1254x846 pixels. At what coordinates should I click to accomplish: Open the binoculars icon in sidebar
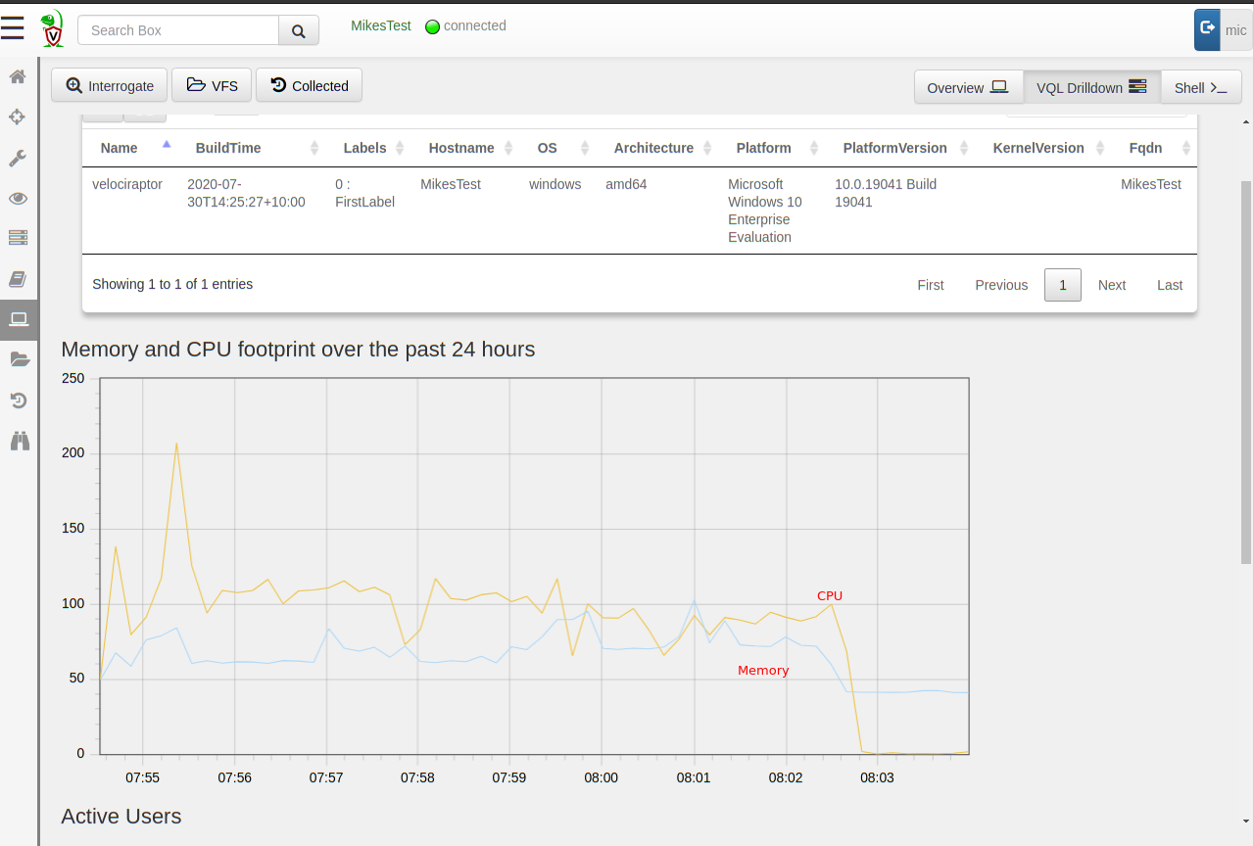[x=20, y=441]
